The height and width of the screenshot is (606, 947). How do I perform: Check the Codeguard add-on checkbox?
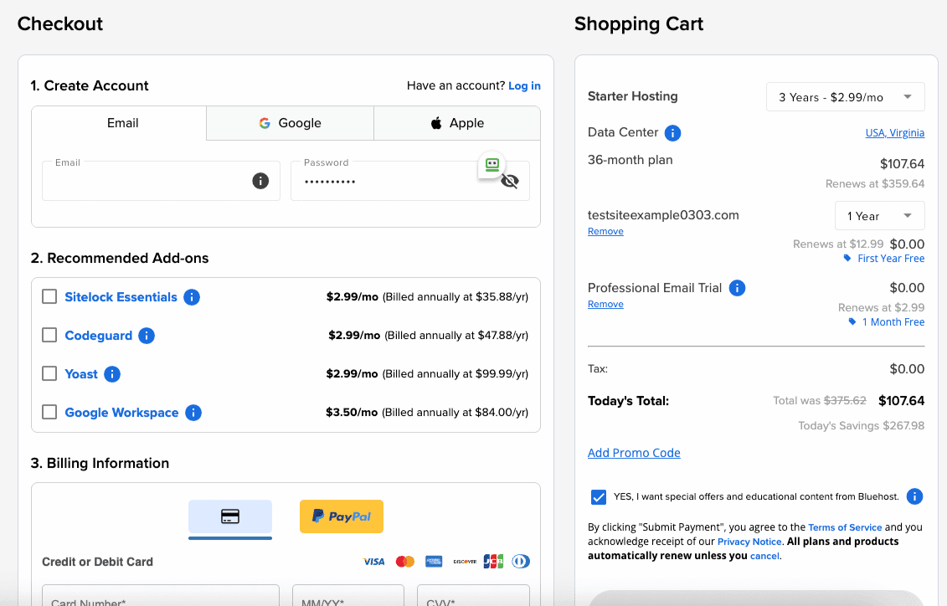(49, 335)
